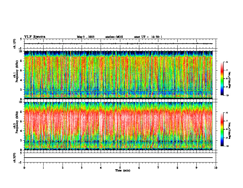The image size is (243, 188).
Task: Click the ch.2 spectrogram color scale bar
Action: tap(222, 129)
